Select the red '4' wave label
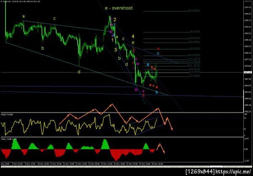Viewport: 253px width, 176px height. click(x=159, y=49)
